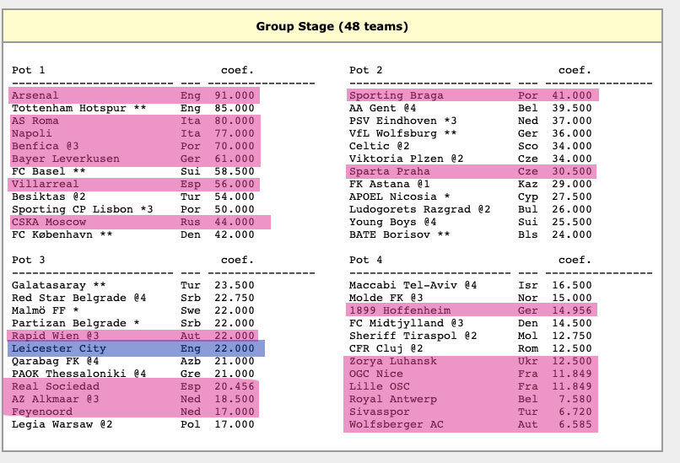This screenshot has height=463, width=680.
Task: Click the Arsenal team row
Action: tap(134, 95)
